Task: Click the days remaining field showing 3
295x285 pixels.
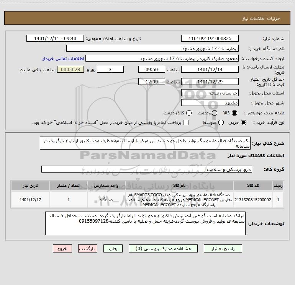Action: coord(110,69)
